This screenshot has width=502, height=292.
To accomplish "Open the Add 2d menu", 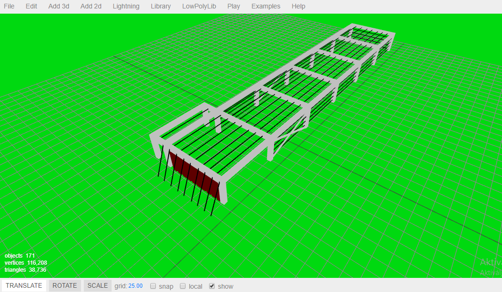I will pos(91,7).
